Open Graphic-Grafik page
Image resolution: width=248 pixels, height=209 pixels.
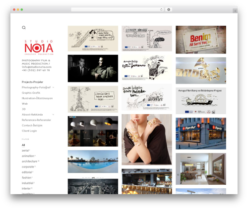[x=31, y=93]
